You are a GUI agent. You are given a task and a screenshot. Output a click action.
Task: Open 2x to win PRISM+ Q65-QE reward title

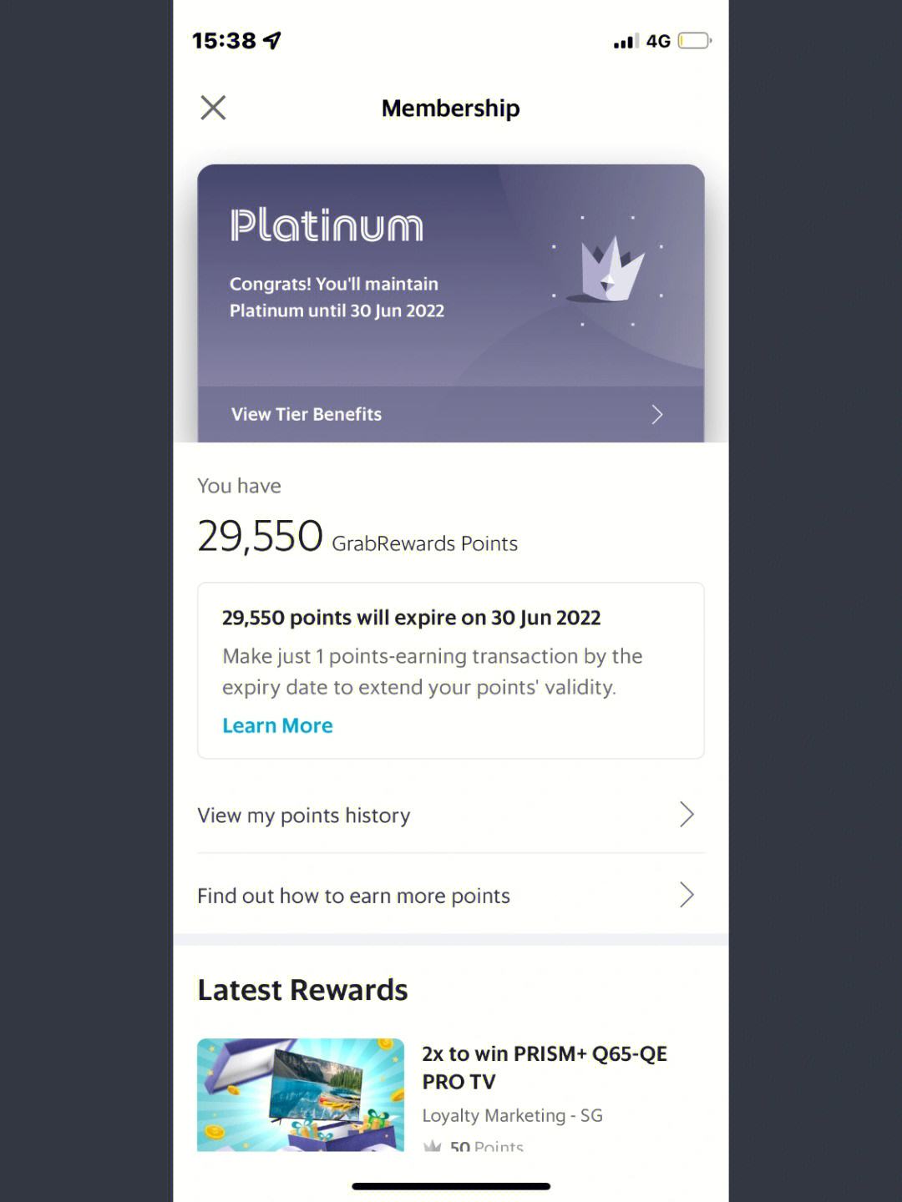[x=545, y=1068]
